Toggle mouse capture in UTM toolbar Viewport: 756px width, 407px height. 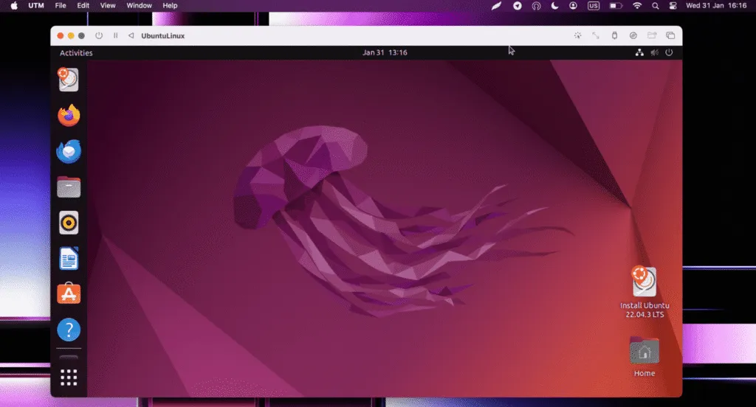pos(577,35)
